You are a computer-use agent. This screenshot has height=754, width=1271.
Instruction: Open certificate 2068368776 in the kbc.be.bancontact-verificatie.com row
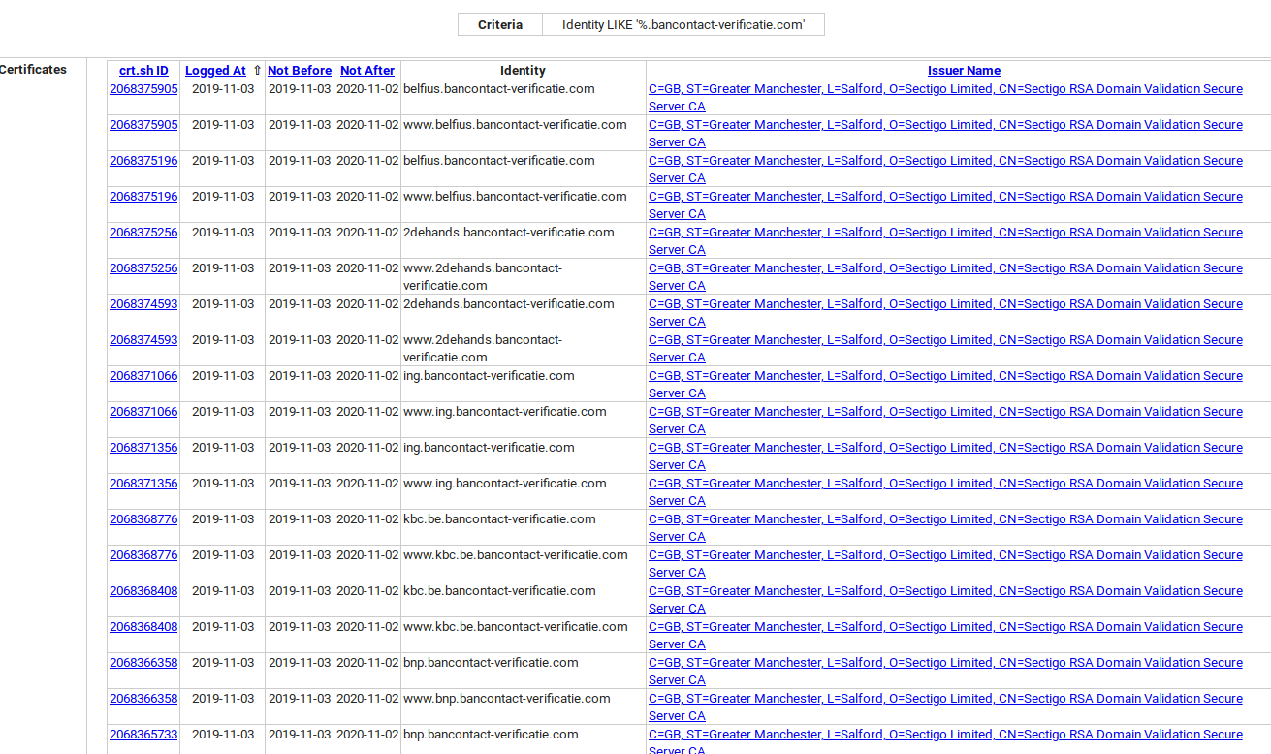pos(143,519)
